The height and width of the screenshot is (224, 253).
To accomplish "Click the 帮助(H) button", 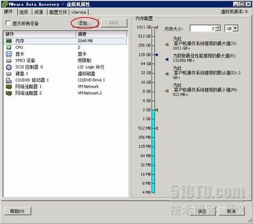I will (18, 211).
